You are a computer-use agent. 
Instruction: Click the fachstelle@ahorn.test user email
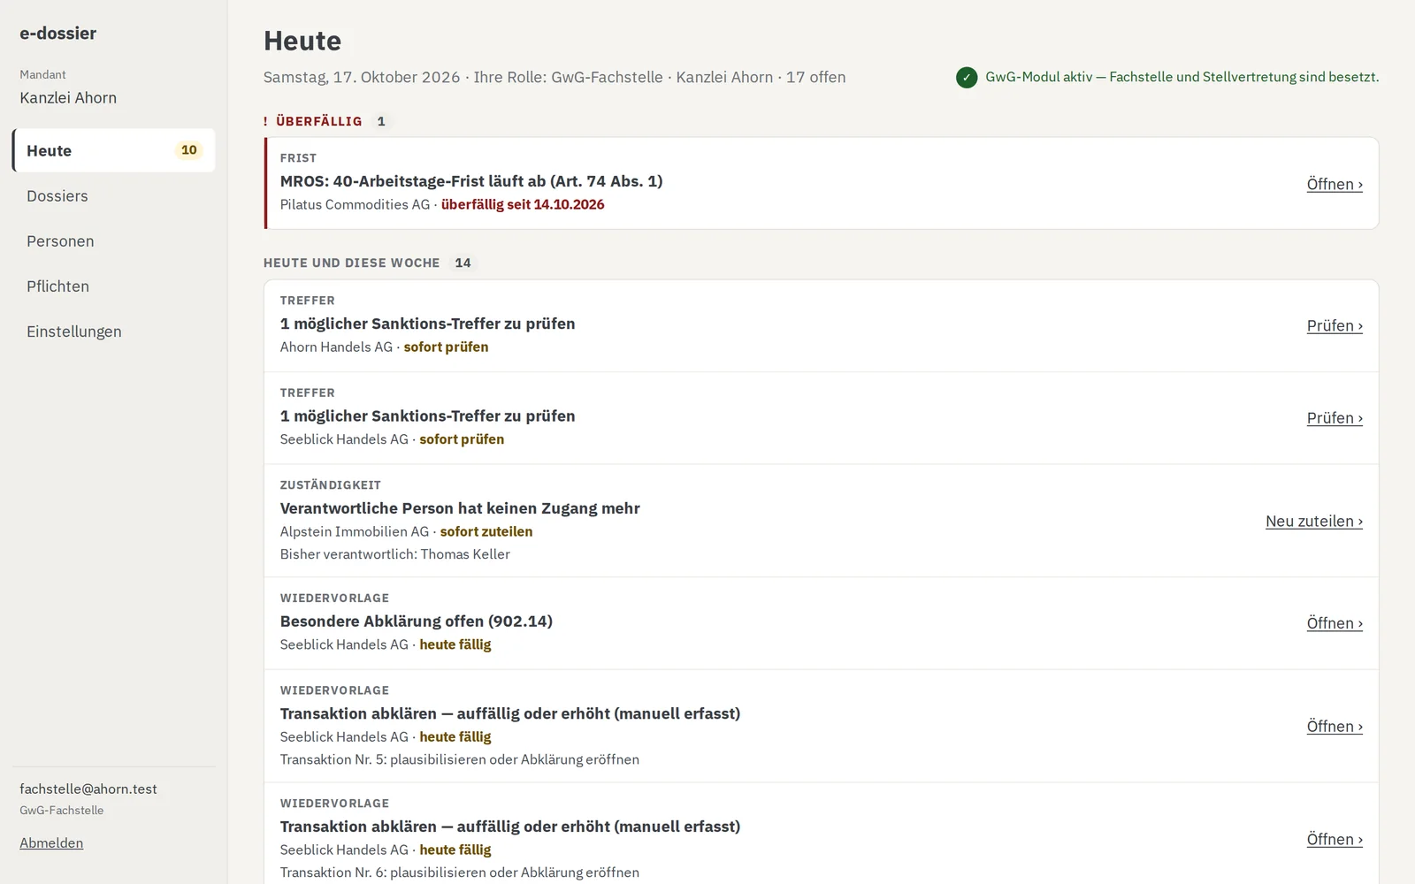tap(88, 789)
